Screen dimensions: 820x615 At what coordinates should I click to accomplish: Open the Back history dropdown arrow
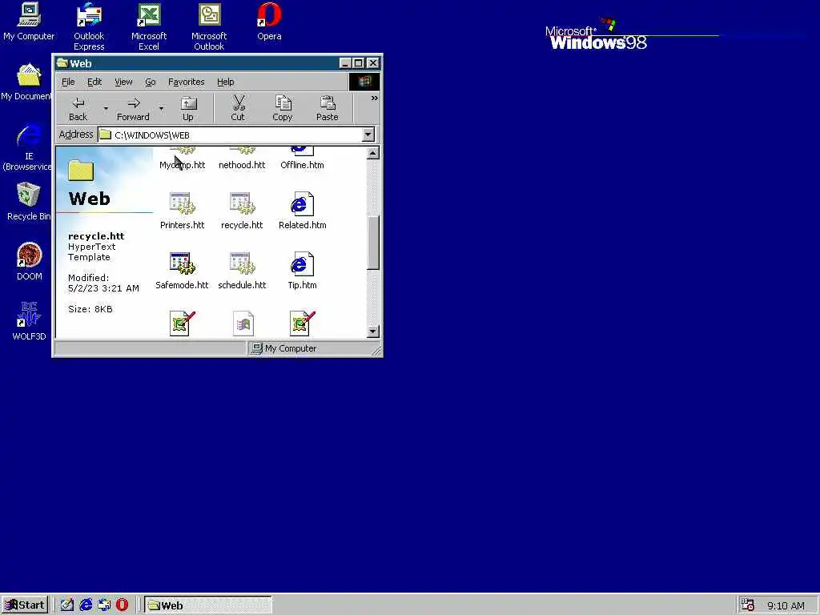click(106, 109)
